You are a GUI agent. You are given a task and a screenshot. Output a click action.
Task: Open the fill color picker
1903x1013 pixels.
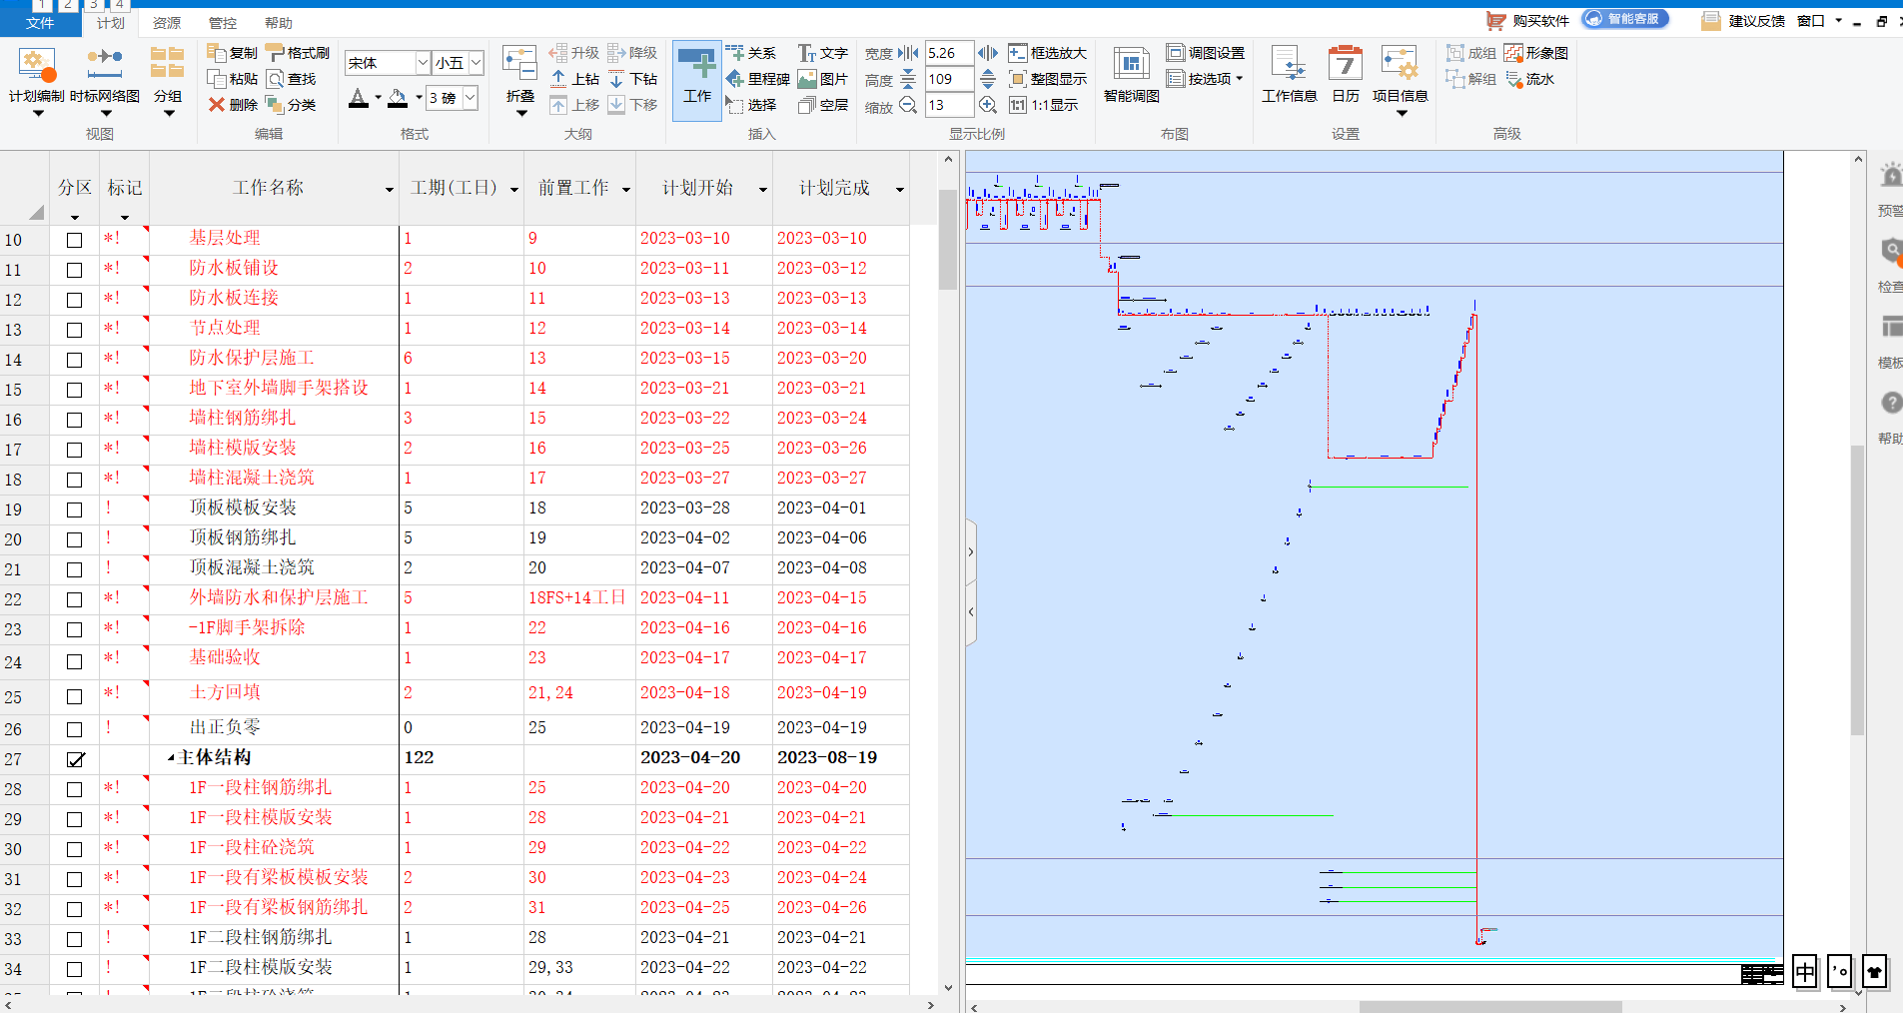[x=404, y=98]
